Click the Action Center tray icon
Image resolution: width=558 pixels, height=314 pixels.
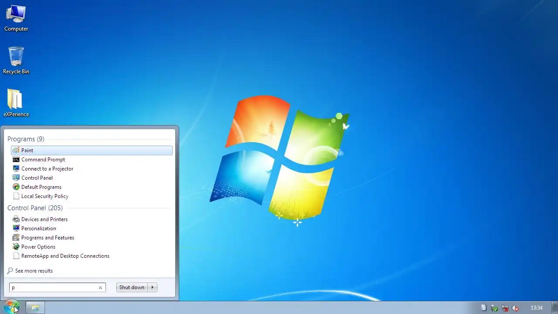483,308
